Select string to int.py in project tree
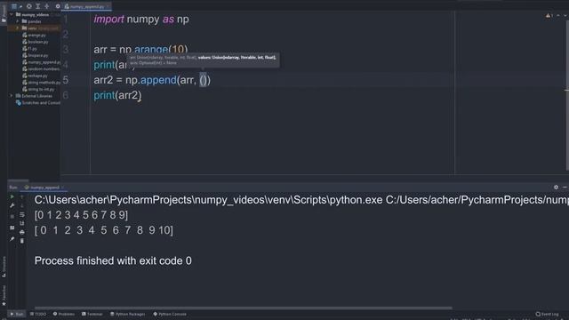 (x=38, y=89)
